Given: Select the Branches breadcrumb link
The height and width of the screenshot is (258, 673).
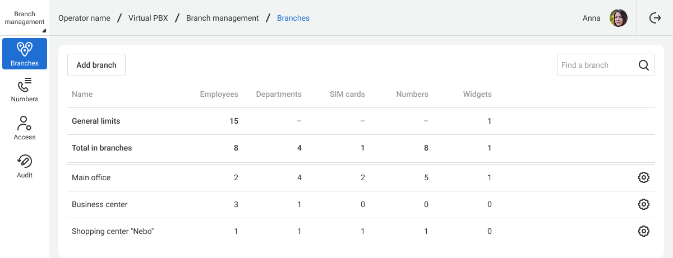Looking at the screenshot, I should click(293, 18).
